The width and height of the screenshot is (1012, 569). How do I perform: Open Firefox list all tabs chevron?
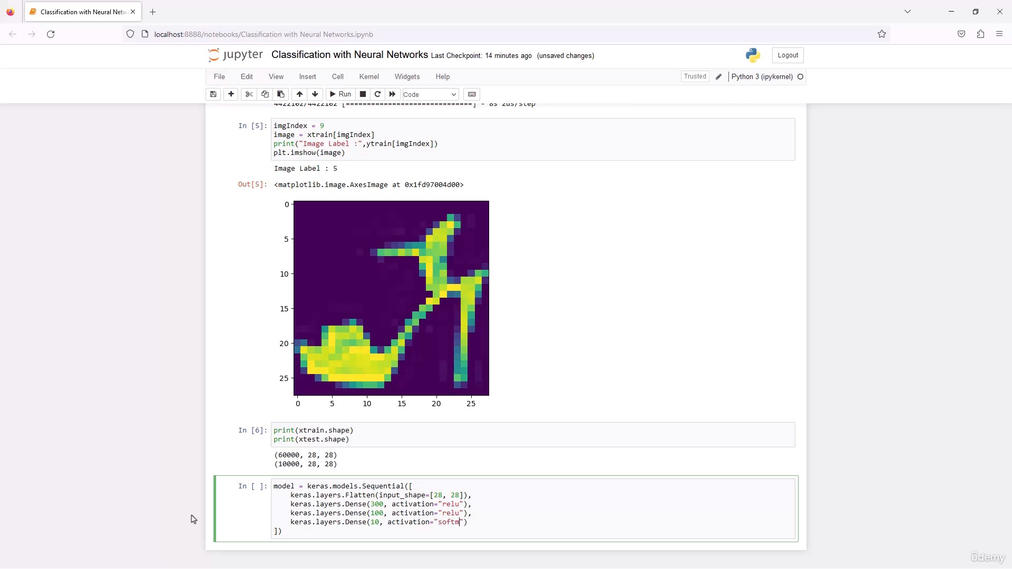click(908, 12)
